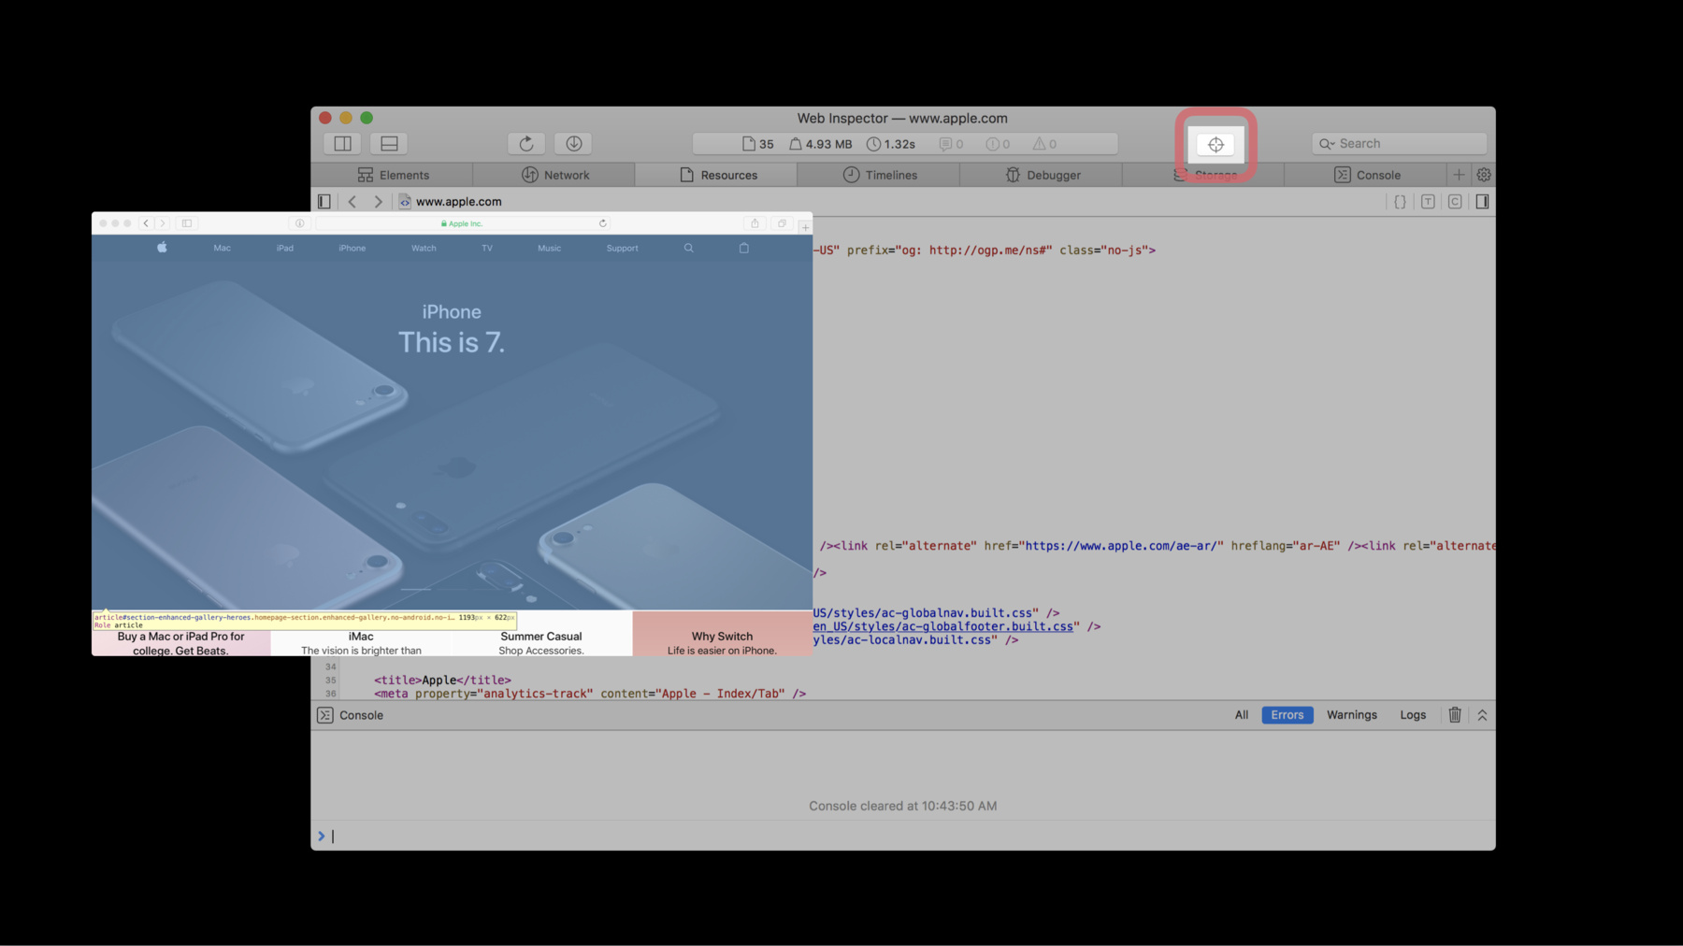Open the Console tab
The height and width of the screenshot is (946, 1683).
coord(1366,175)
